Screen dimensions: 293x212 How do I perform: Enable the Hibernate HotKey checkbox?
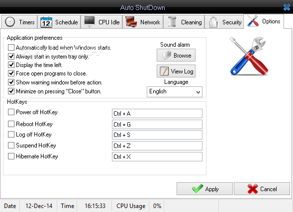coord(11,156)
